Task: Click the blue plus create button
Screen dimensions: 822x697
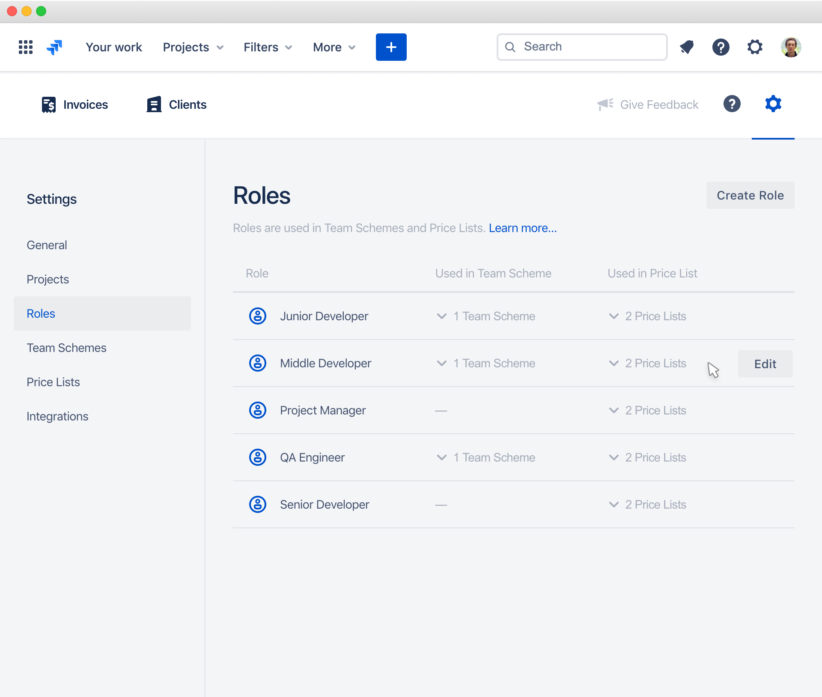Action: (x=391, y=47)
